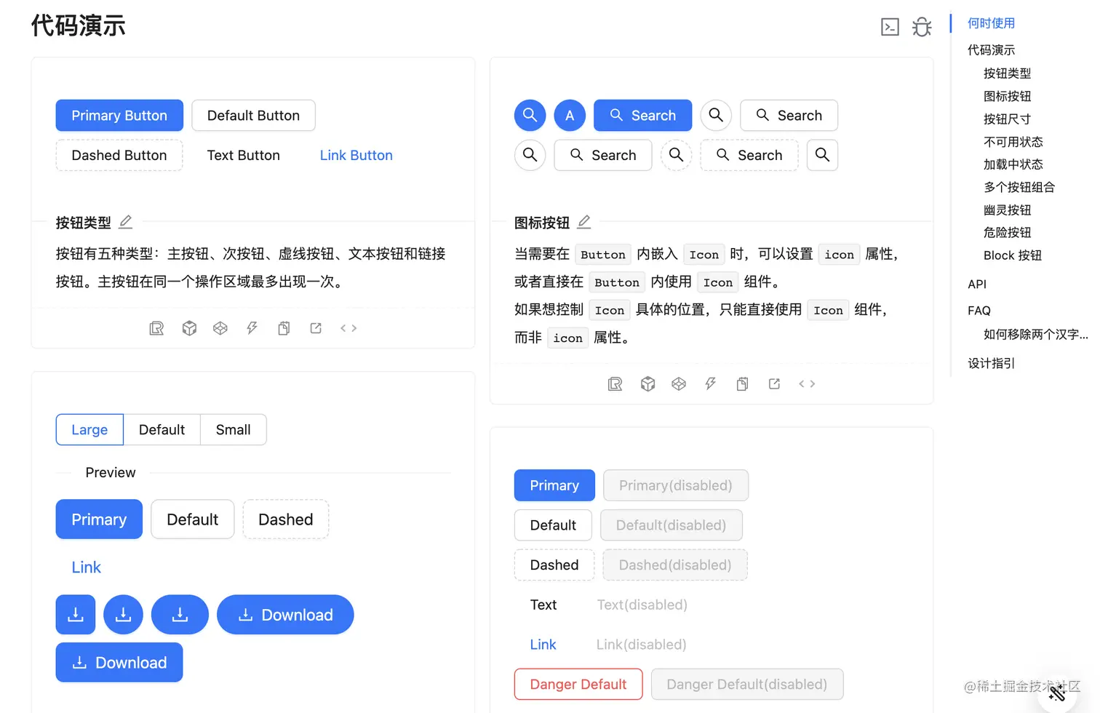Go to 按钮类型 anchor in sidebar
Screen dimensions: 1100x713
pyautogui.click(x=1007, y=73)
